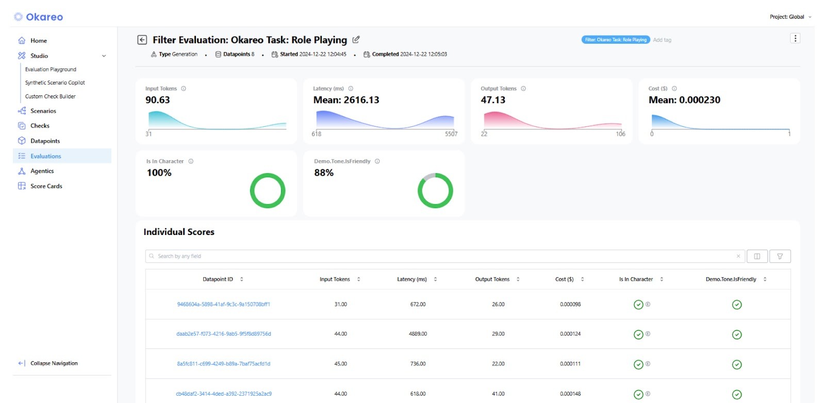Viewport: 825px width, 403px height.
Task: Click the Agentics icon in sidebar
Action: pos(22,171)
